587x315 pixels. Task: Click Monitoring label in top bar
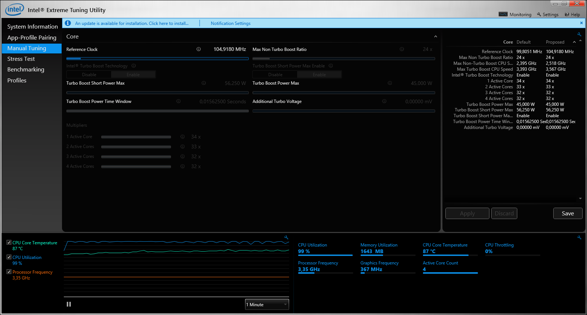[x=520, y=15]
